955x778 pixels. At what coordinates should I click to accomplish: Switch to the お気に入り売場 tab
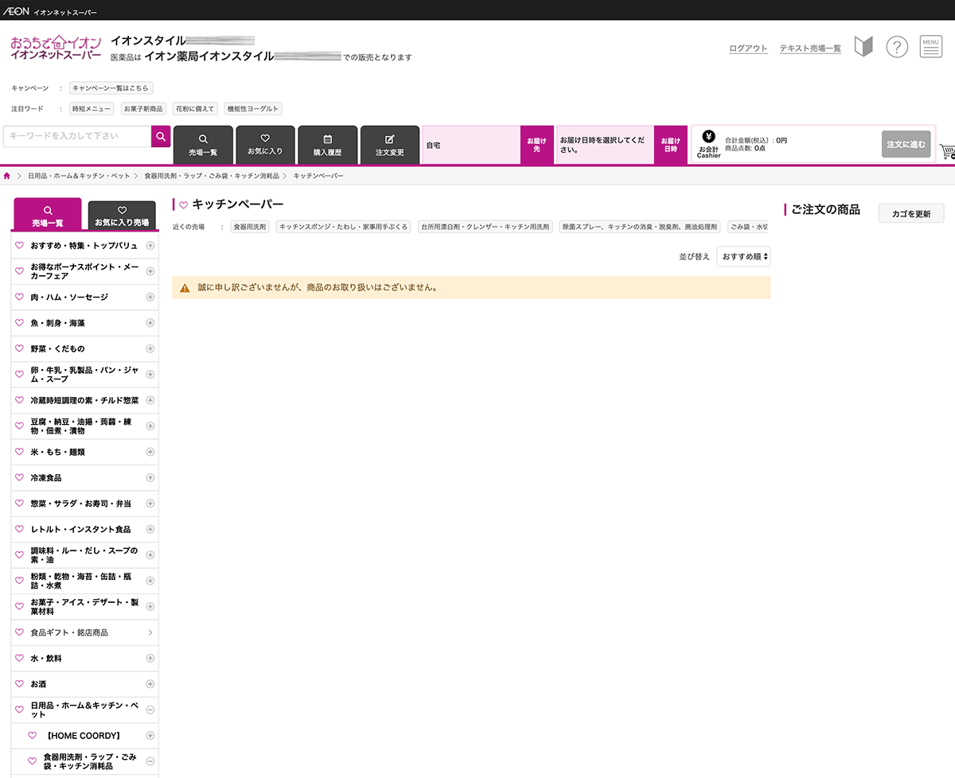(x=122, y=216)
